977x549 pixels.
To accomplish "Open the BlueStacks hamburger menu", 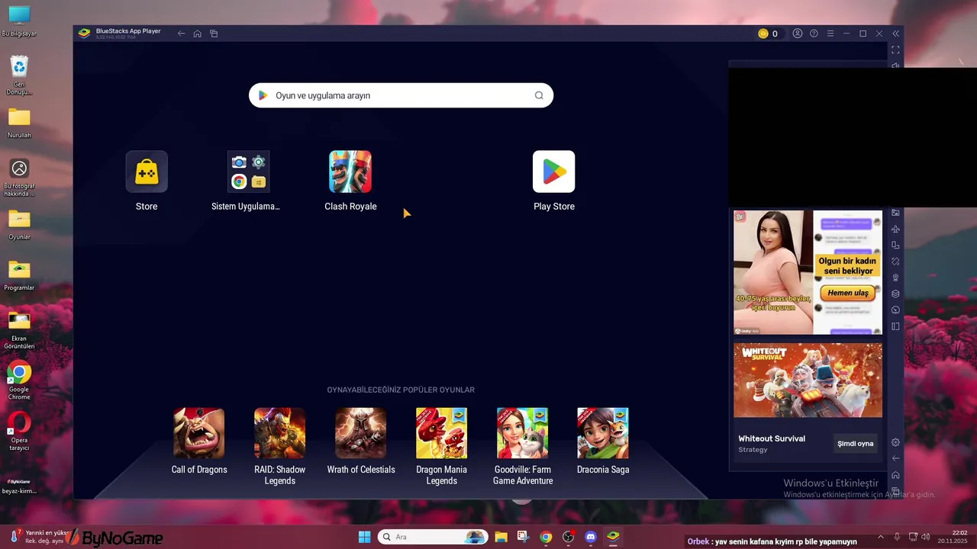I will (x=830, y=34).
